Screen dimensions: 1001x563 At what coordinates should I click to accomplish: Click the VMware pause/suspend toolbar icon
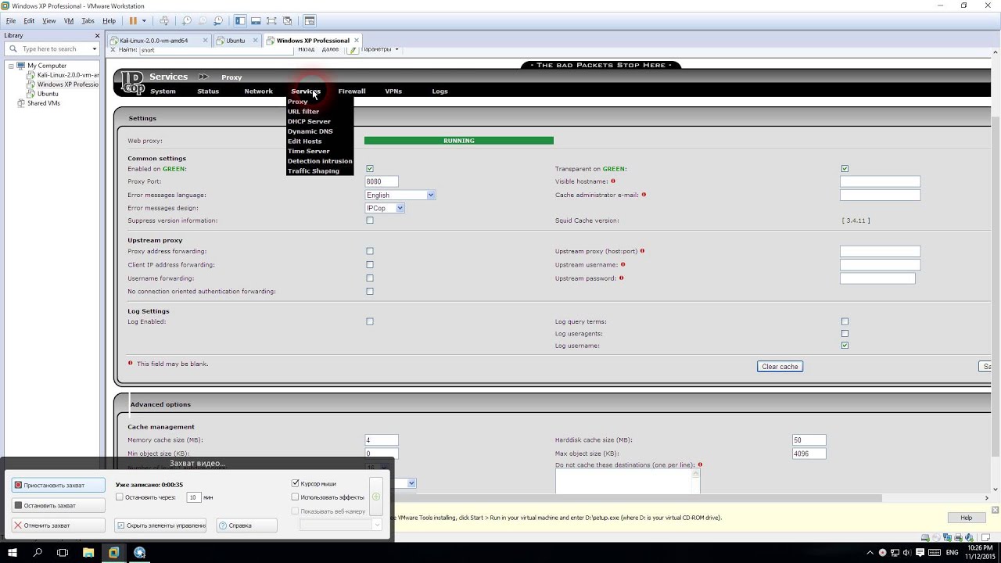(x=133, y=21)
